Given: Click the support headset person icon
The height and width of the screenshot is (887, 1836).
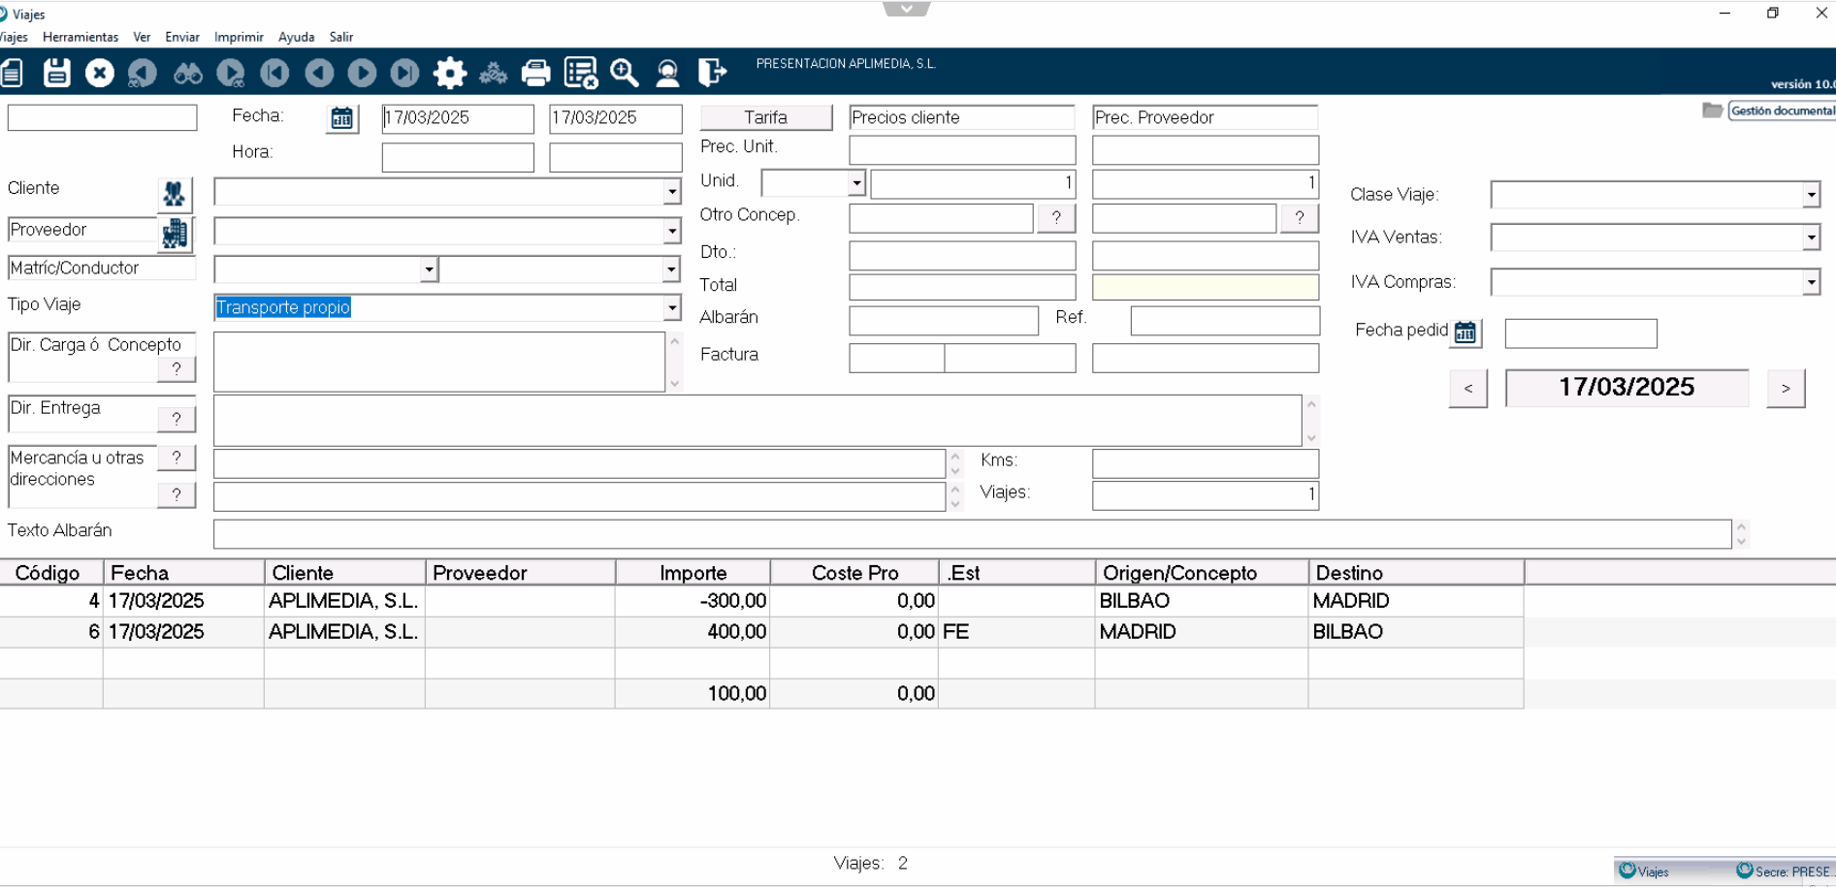Looking at the screenshot, I should (667, 73).
